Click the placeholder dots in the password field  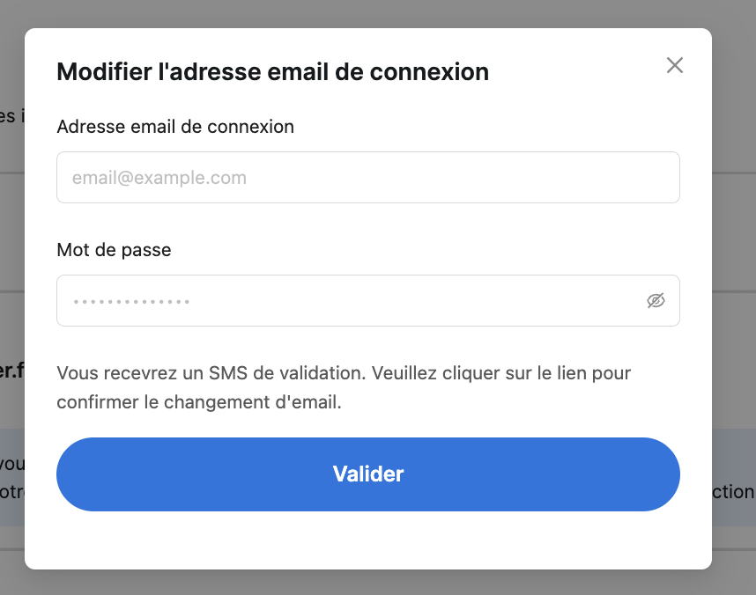(x=131, y=302)
